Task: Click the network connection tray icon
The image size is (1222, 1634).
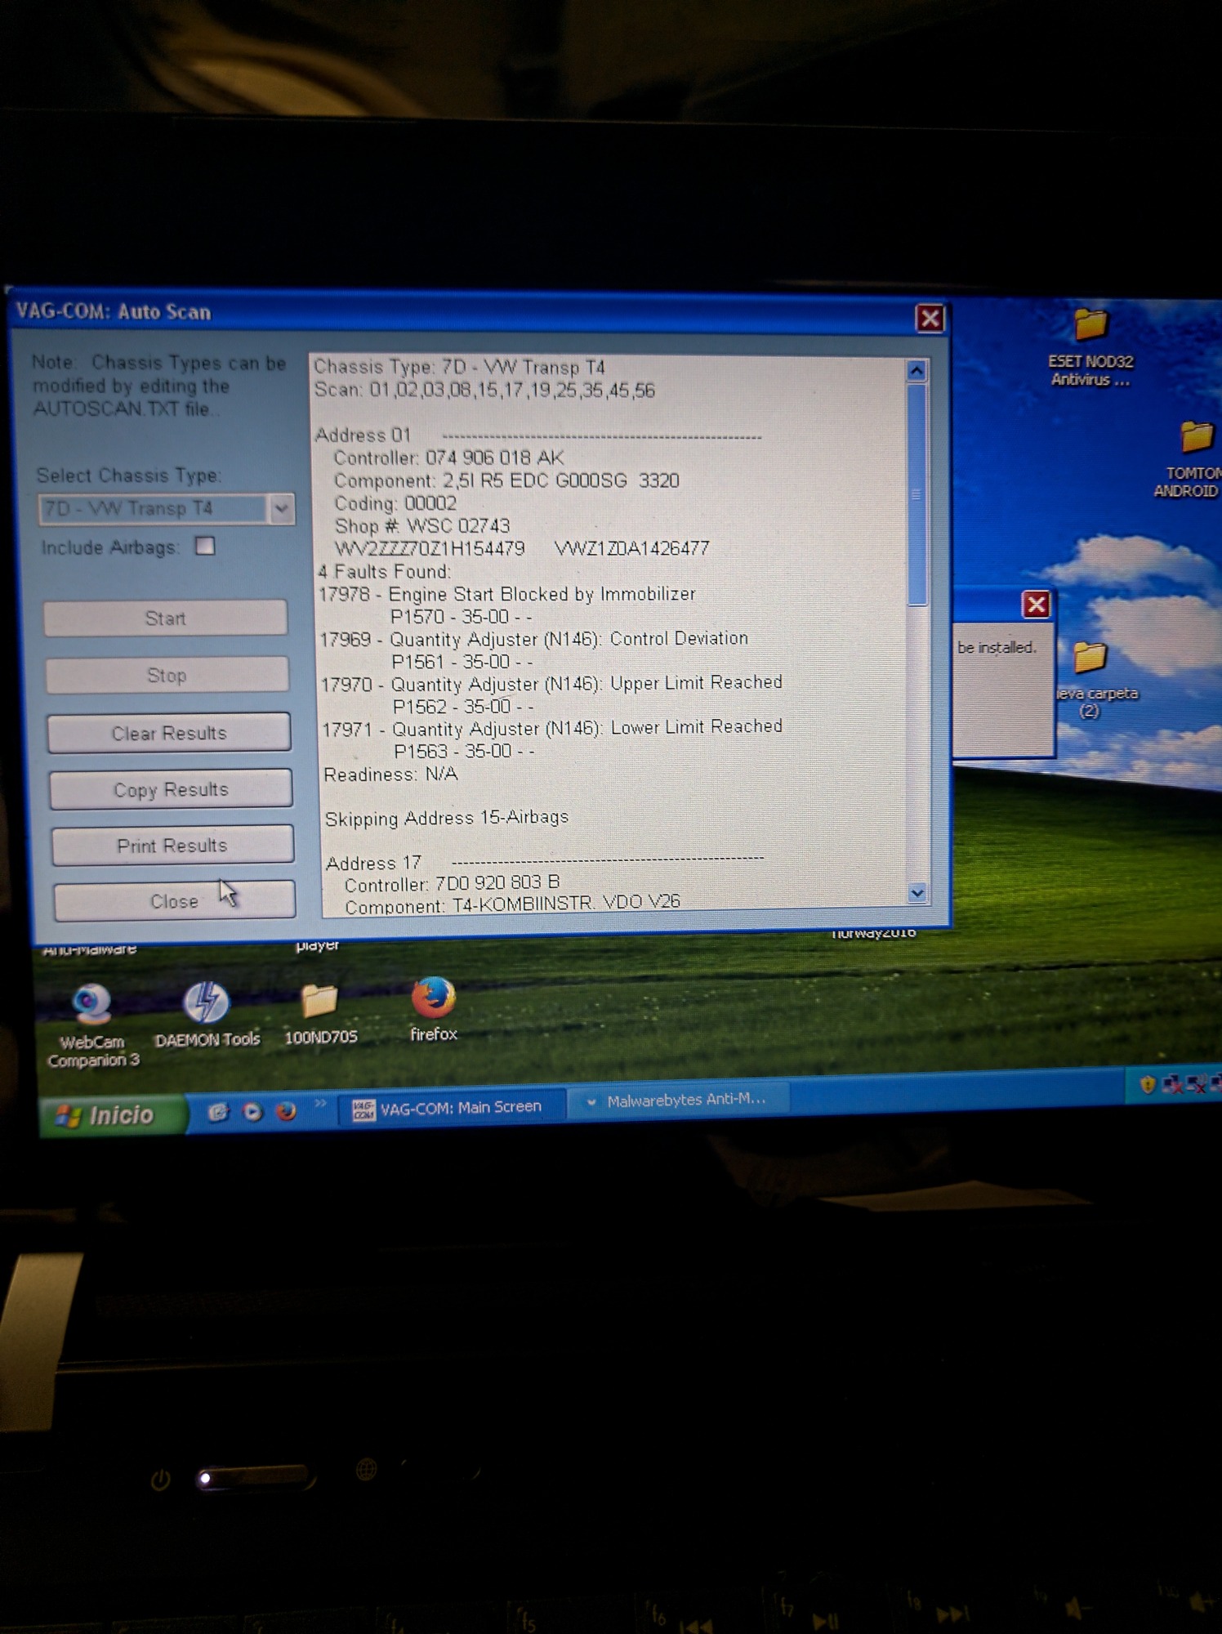Action: (1172, 1083)
